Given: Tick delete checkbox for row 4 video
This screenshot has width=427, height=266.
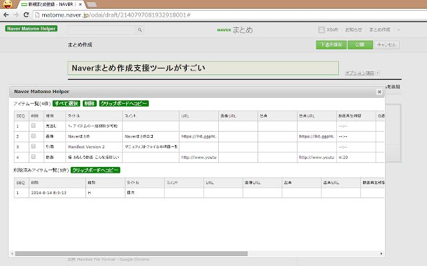Looking at the screenshot, I should [x=33, y=157].
